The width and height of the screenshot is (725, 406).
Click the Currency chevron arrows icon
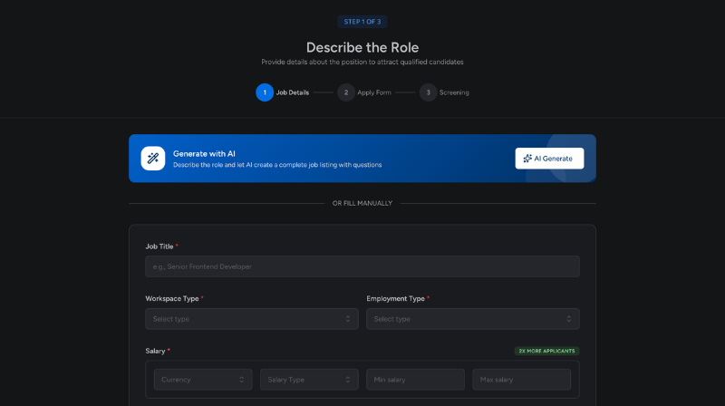[241, 380]
